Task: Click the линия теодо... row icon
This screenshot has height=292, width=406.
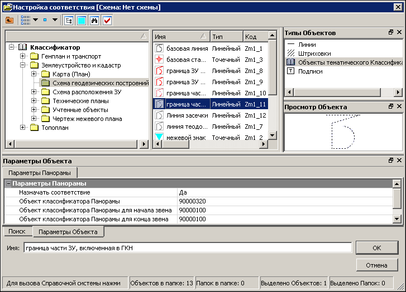Action: [x=159, y=126]
